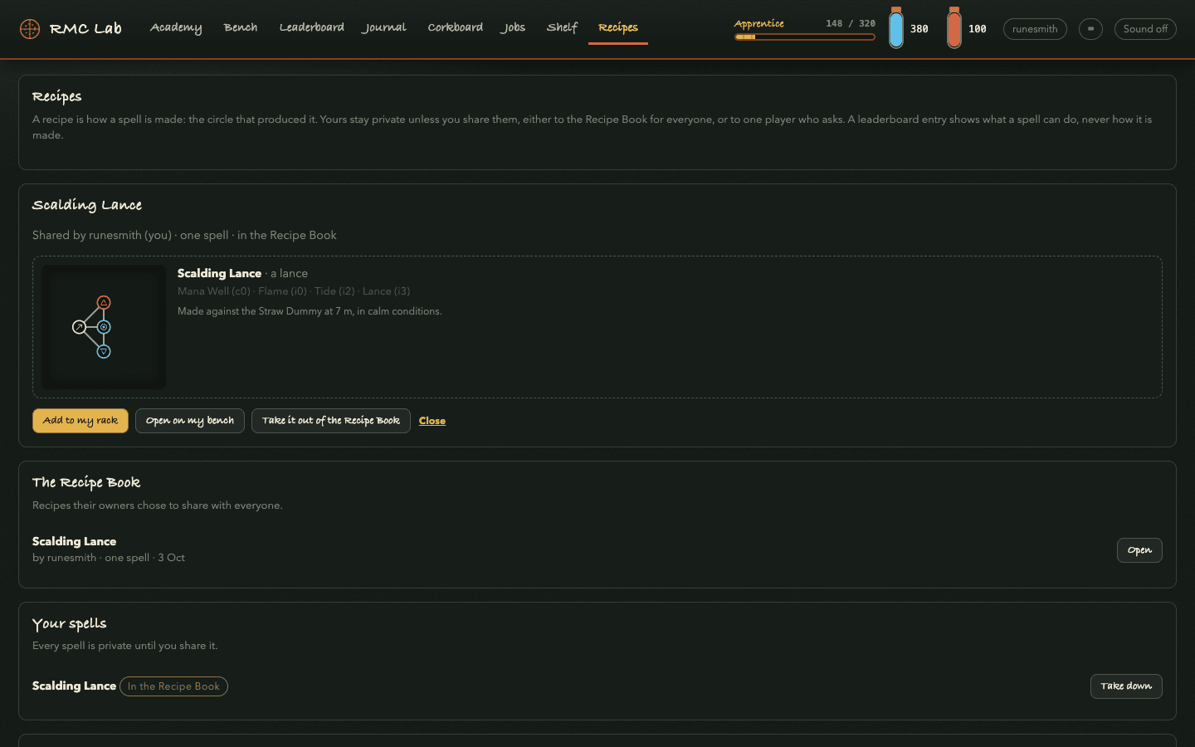The height and width of the screenshot is (747, 1195).
Task: Open the Journal tab
Action: coord(384,27)
